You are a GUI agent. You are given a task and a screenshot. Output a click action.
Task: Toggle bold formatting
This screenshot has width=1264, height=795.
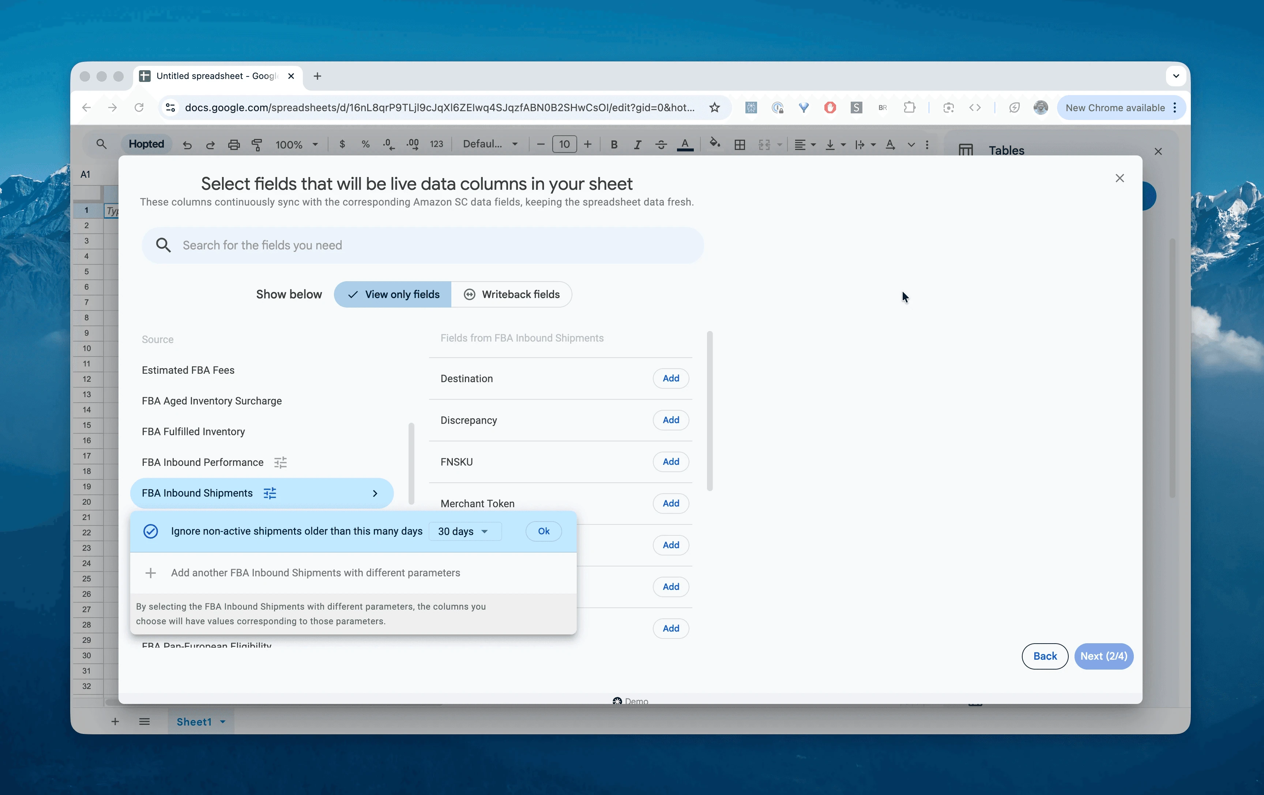614,144
